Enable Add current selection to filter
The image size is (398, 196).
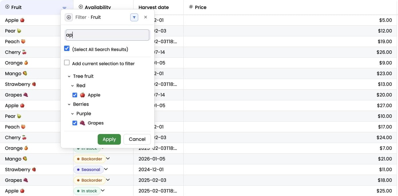67,63
